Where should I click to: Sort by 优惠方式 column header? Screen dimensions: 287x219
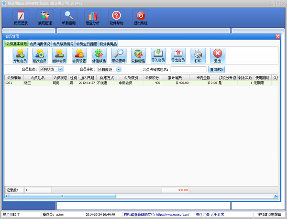click(107, 78)
